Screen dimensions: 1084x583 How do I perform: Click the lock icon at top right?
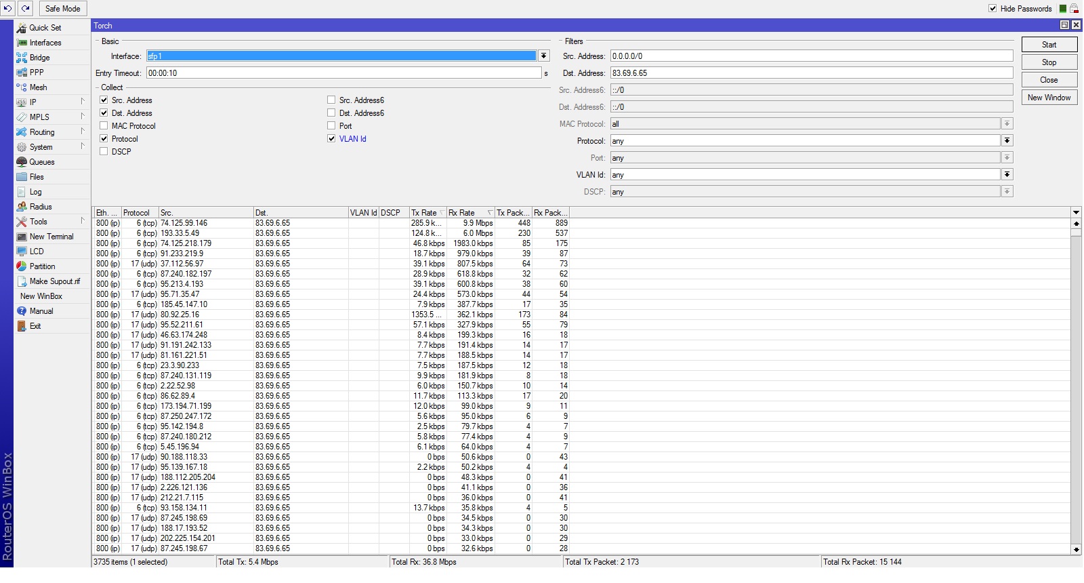click(x=1074, y=9)
